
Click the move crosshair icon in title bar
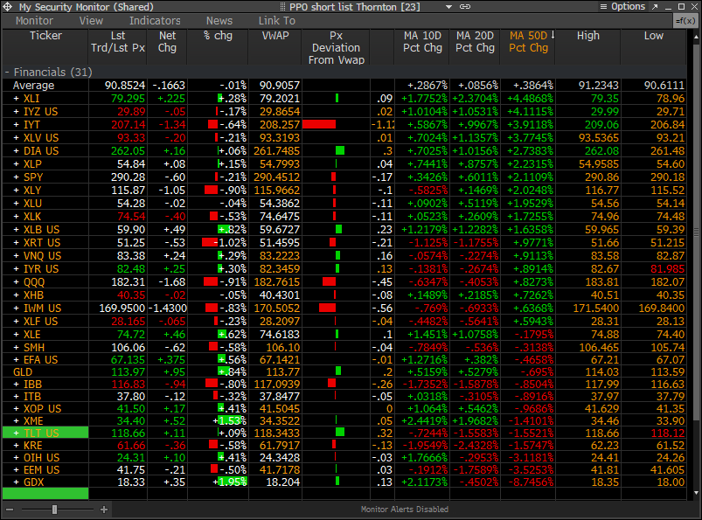point(8,7)
